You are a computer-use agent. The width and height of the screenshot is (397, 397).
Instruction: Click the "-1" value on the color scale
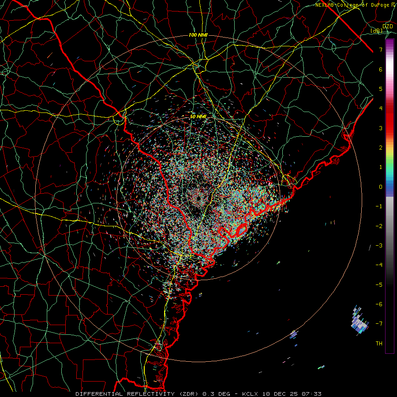coord(379,206)
